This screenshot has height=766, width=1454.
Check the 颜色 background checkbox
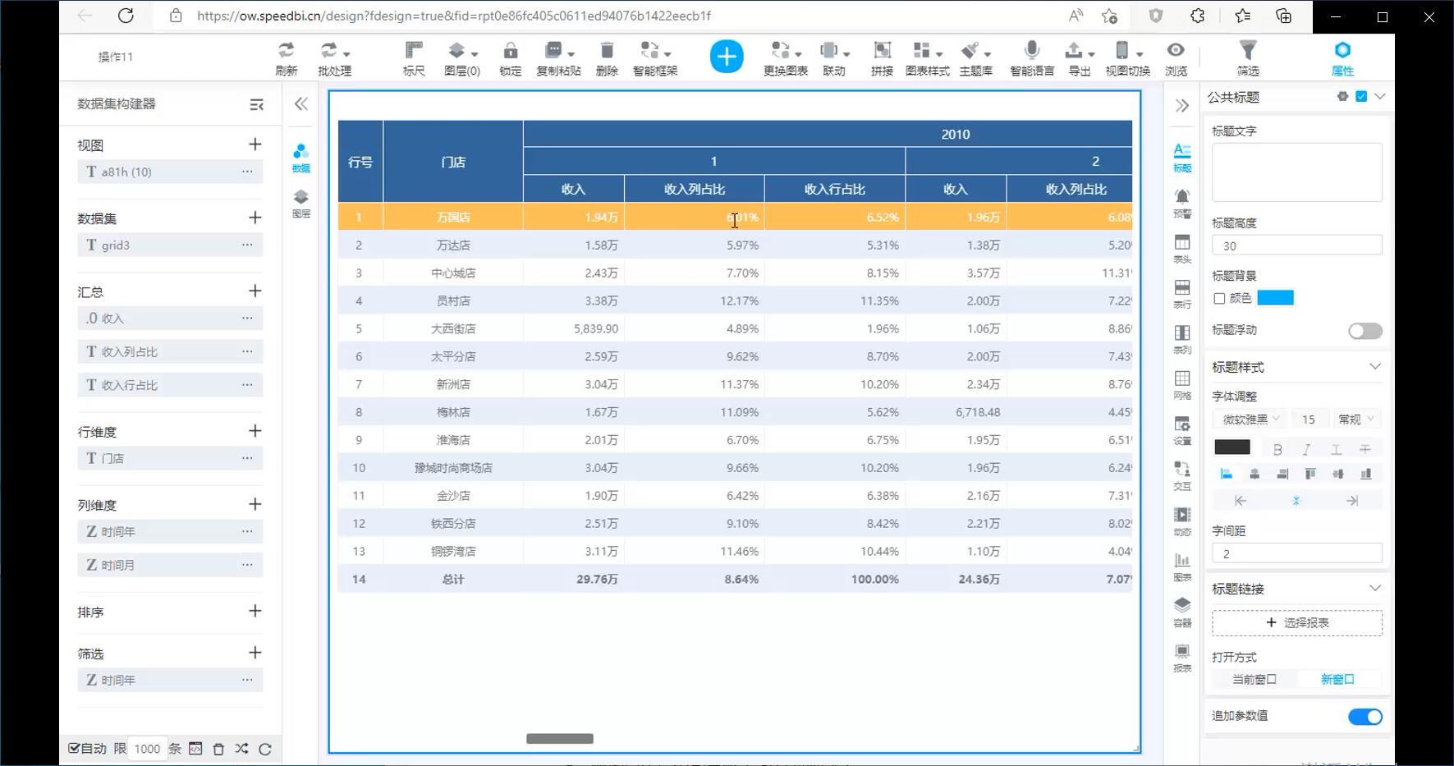click(x=1219, y=299)
